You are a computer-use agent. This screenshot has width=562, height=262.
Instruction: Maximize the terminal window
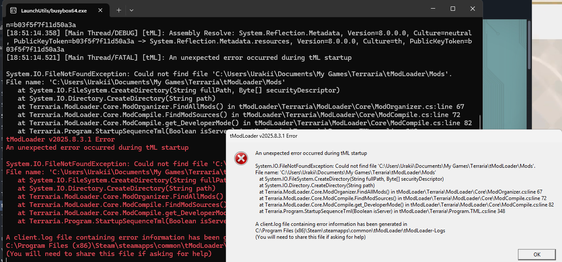pos(453,9)
